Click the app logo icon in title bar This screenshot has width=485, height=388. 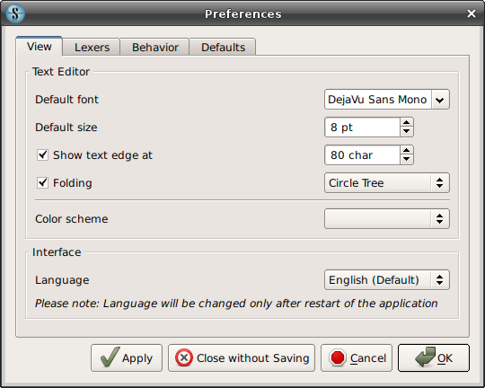tap(15, 13)
